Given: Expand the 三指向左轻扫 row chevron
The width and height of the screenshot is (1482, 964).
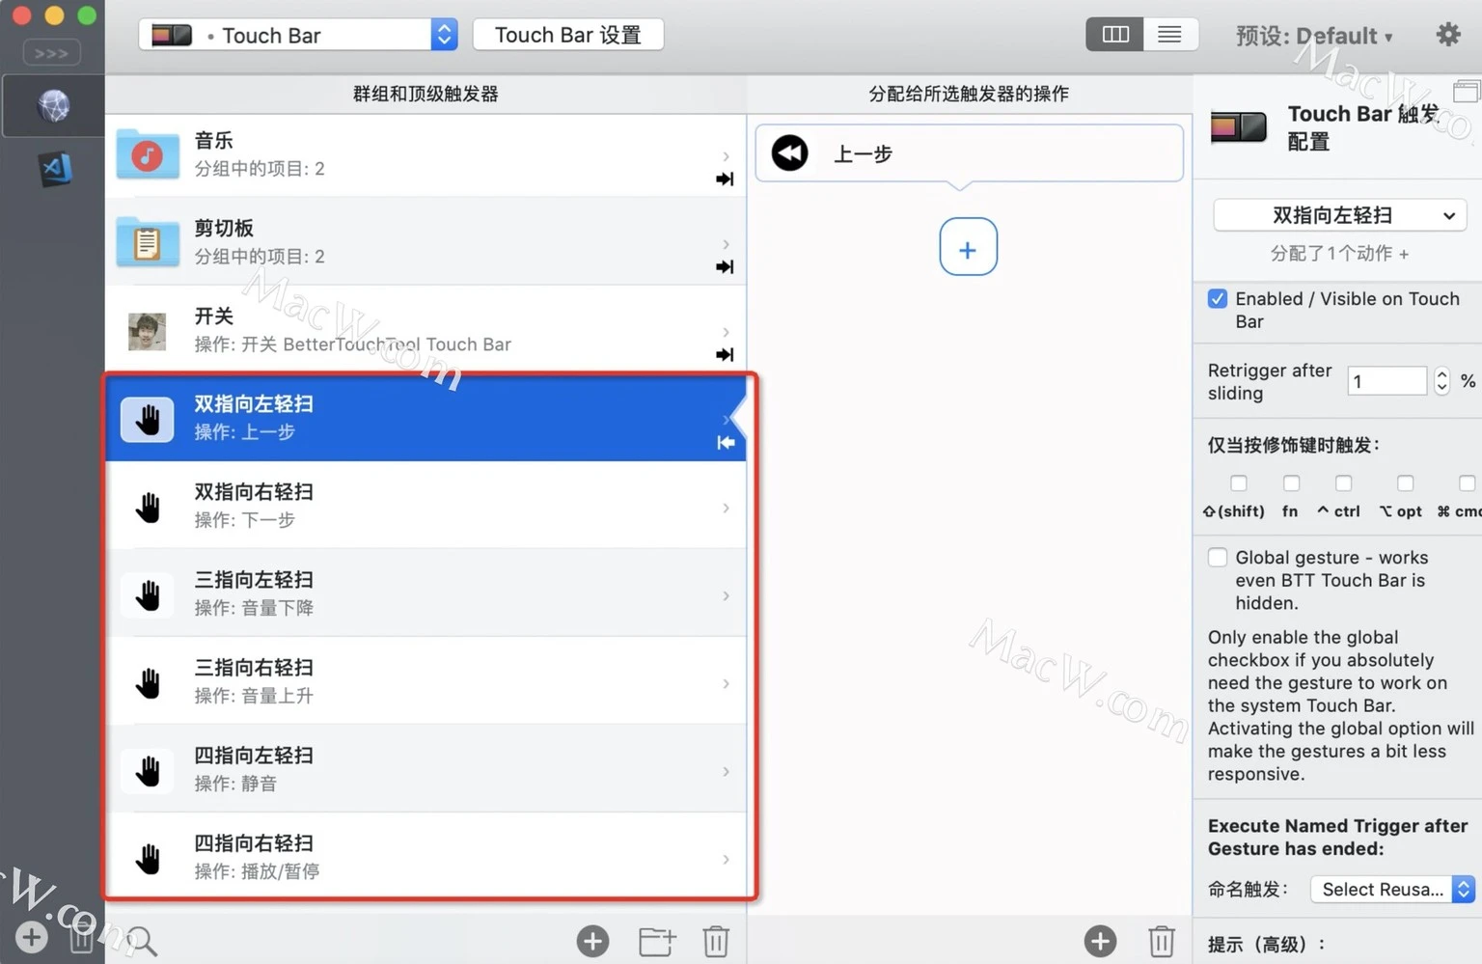Looking at the screenshot, I should [726, 595].
